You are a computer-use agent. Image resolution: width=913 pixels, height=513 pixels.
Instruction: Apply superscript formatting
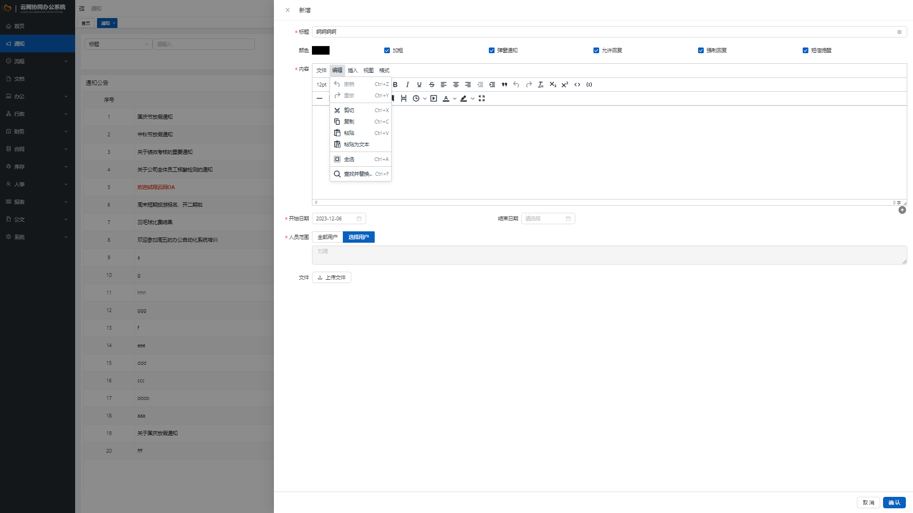pos(565,85)
